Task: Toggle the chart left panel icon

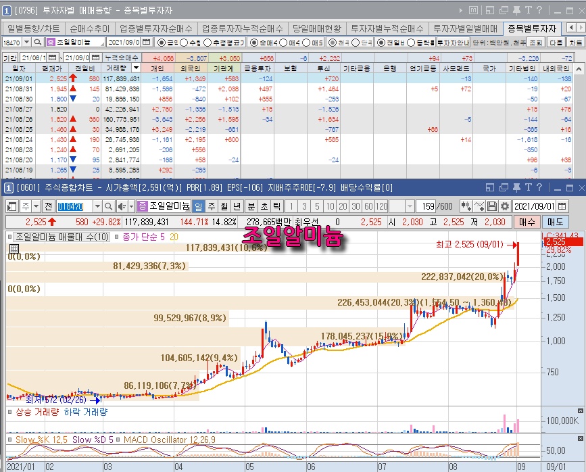Action: [12, 206]
